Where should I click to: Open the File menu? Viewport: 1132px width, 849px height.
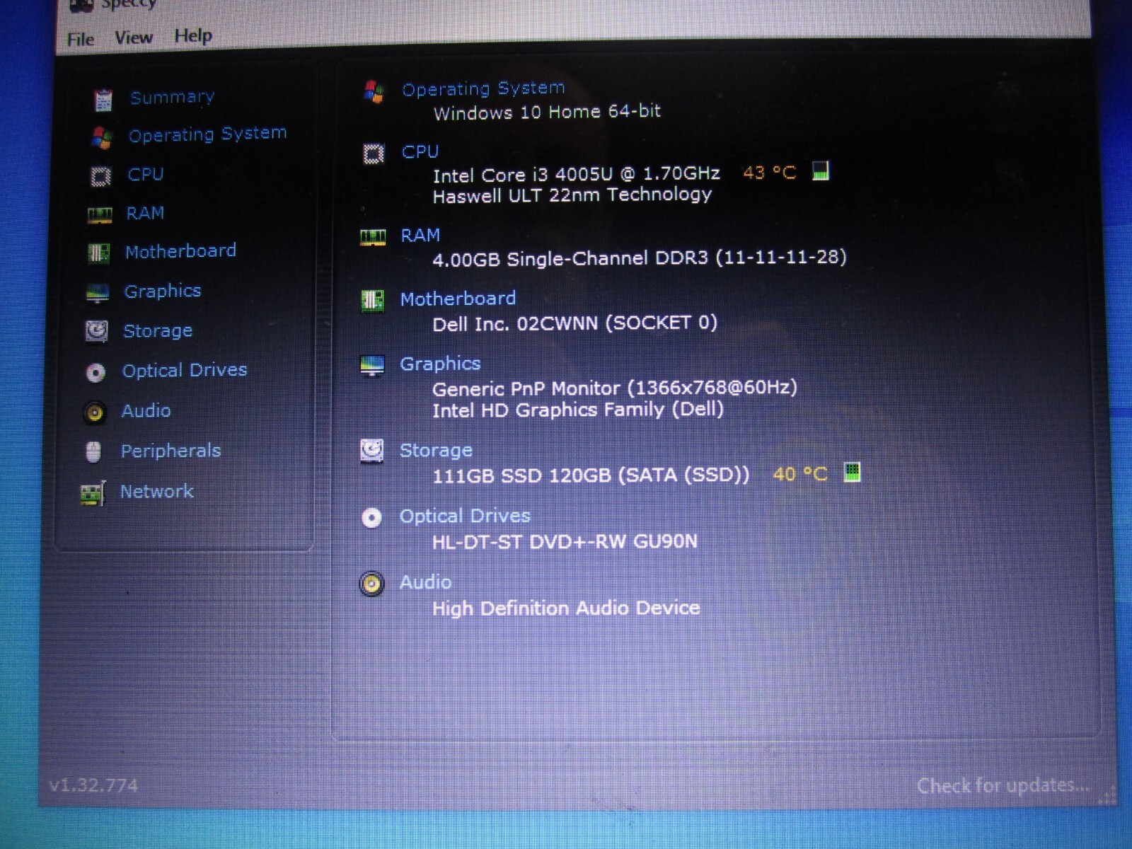[x=80, y=39]
